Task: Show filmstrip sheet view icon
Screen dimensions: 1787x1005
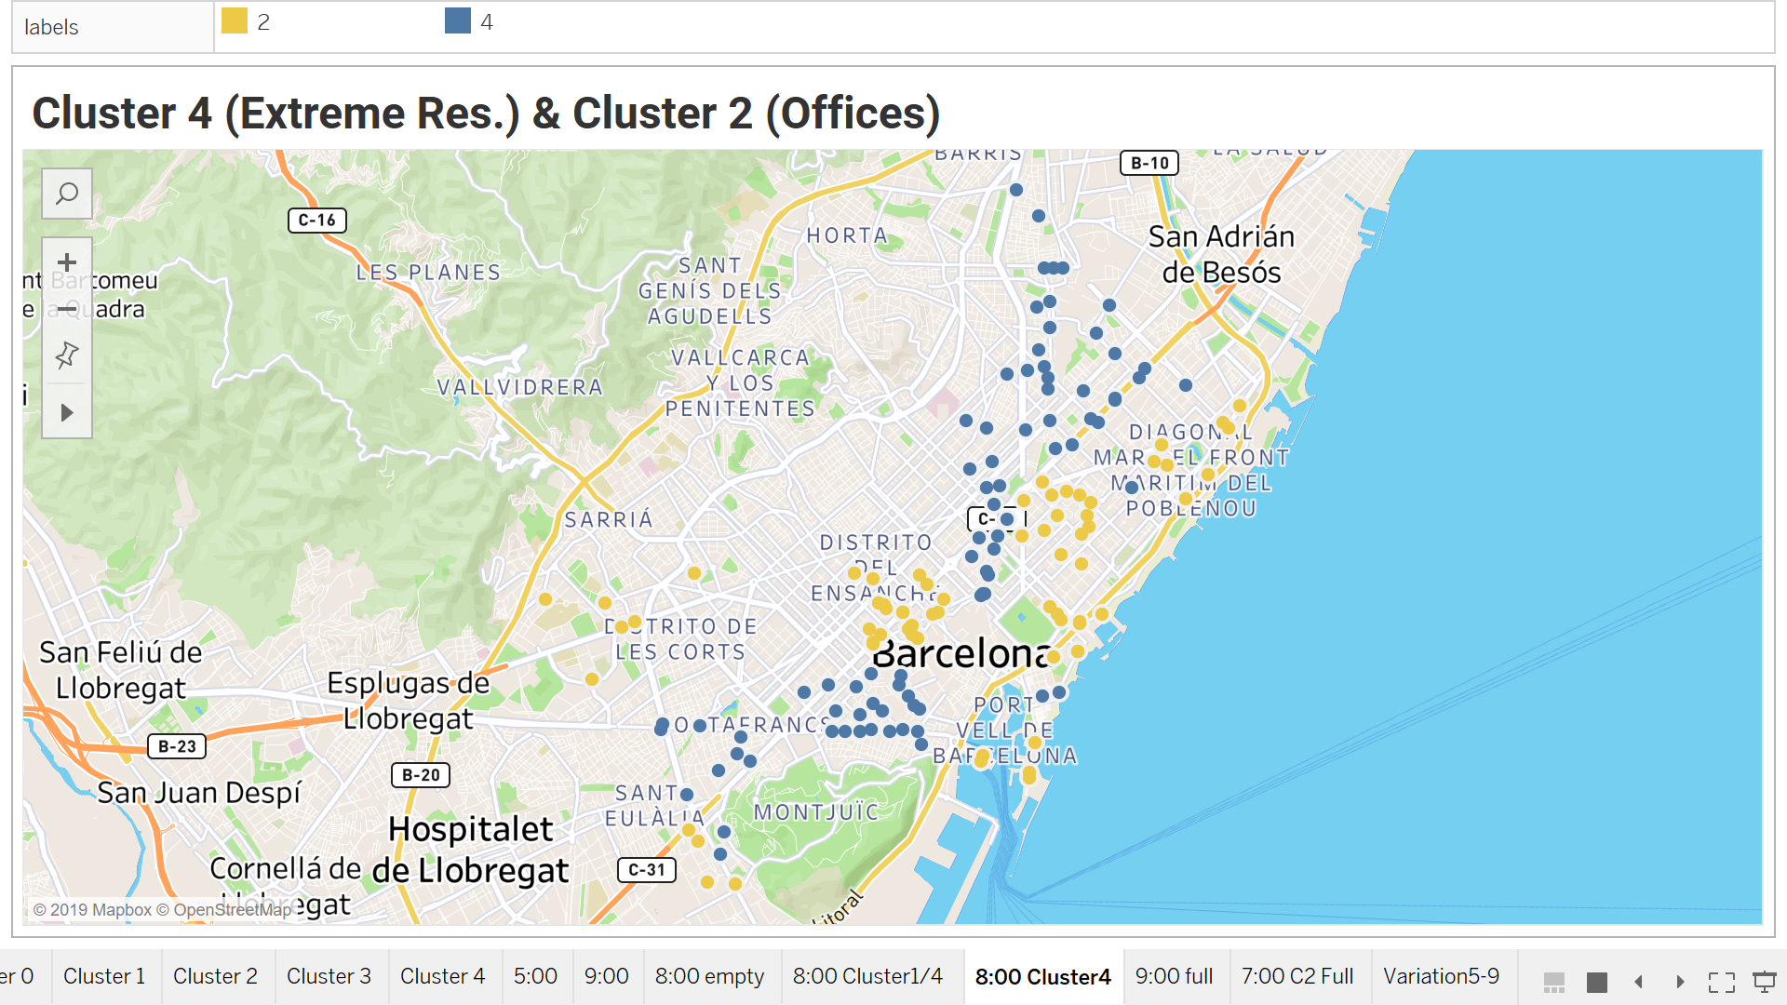Action: 1554,982
